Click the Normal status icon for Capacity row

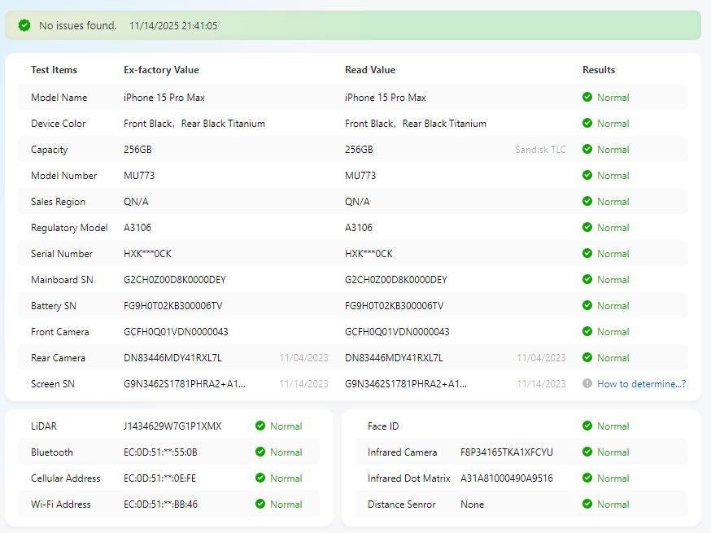pyautogui.click(x=587, y=150)
